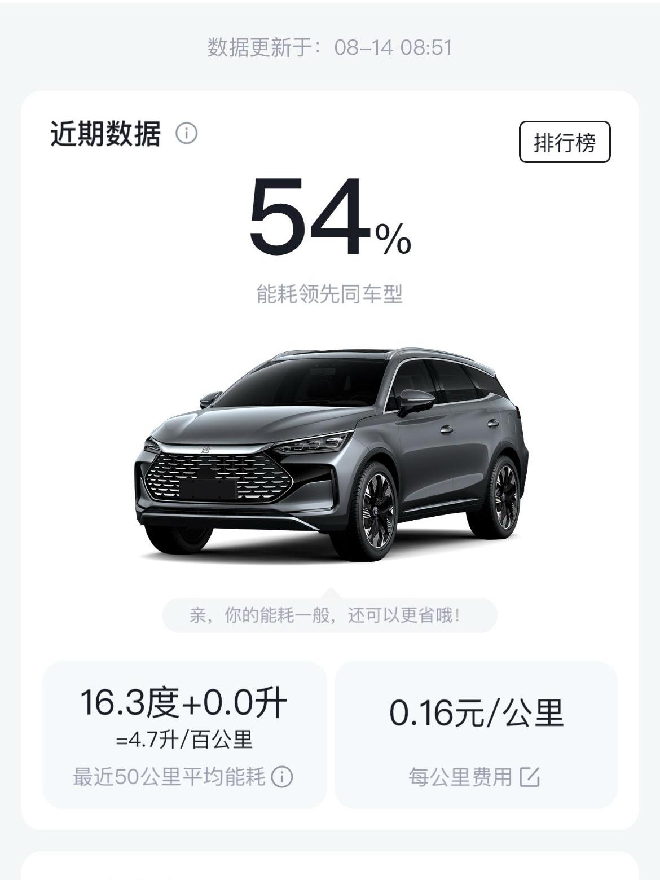Viewport: 660px width, 880px height.
Task: Select the 16.3度+0.0升 consumption reading
Action: click(x=183, y=703)
